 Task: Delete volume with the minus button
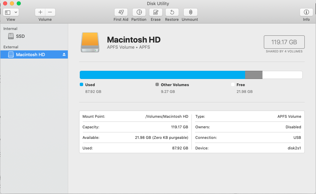click(x=50, y=12)
